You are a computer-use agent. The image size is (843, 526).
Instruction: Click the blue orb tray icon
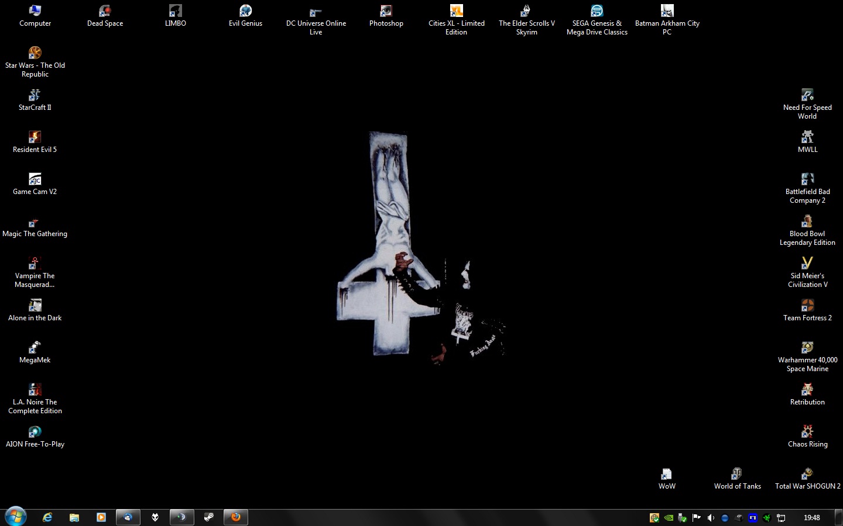pos(725,518)
